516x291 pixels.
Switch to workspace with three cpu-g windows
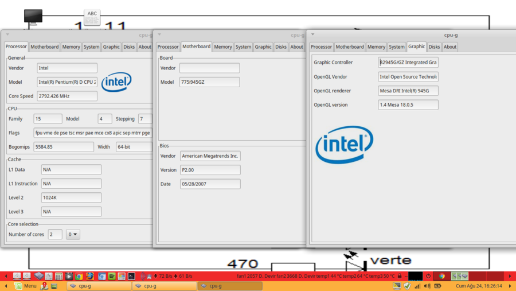pos(460,276)
